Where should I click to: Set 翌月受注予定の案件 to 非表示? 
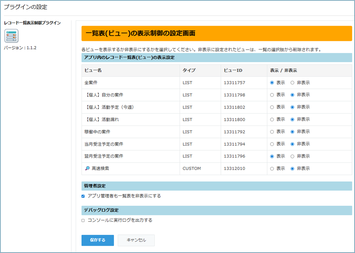293,156
